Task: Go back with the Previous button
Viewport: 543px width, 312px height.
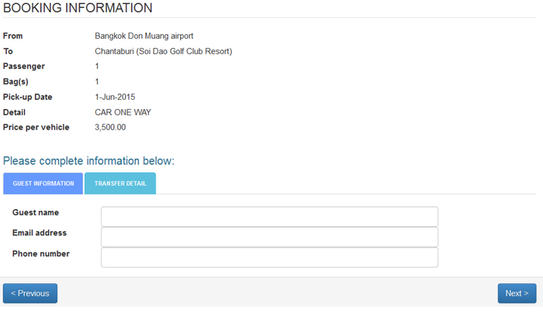Action: tap(30, 293)
